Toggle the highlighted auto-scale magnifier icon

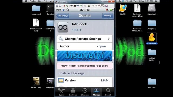[102, 6]
